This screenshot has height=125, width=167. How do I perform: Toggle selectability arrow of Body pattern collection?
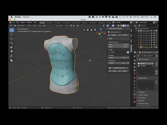[152, 31]
